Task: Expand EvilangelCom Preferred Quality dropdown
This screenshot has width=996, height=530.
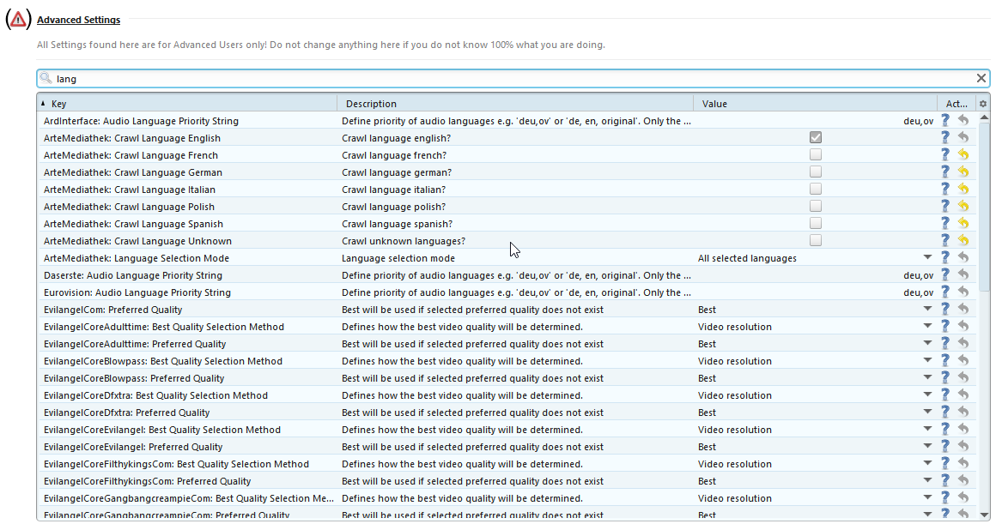Action: pos(927,309)
